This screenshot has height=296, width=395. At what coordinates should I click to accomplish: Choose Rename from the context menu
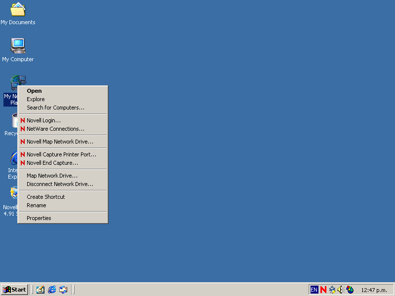point(63,205)
